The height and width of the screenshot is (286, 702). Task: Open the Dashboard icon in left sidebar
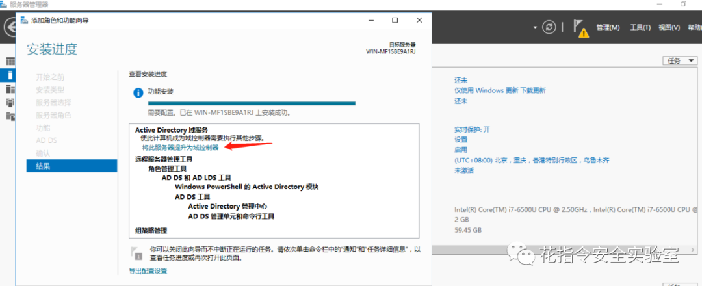10,61
